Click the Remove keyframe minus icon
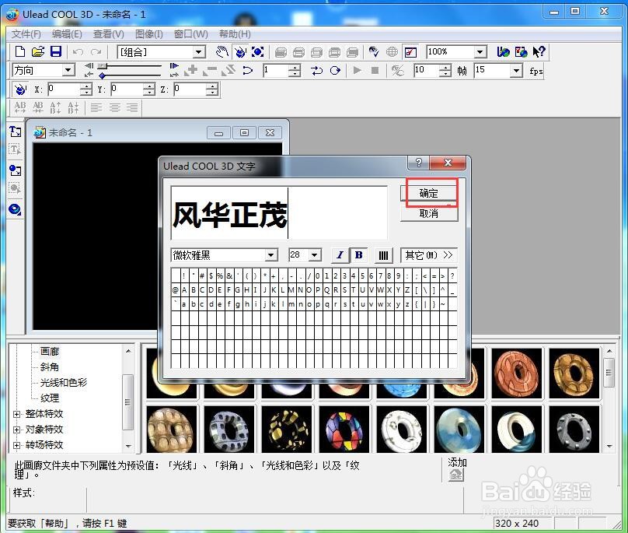The width and height of the screenshot is (628, 533). click(210, 71)
